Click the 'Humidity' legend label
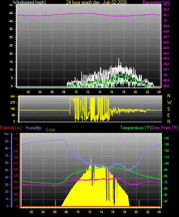Screen dimensions: 179x217 click(x=33, y=128)
